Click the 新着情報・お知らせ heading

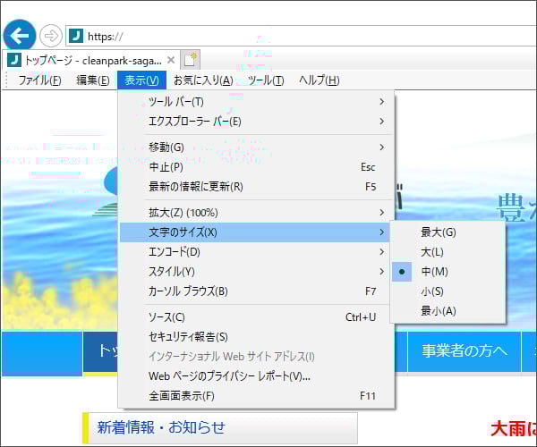tap(161, 427)
